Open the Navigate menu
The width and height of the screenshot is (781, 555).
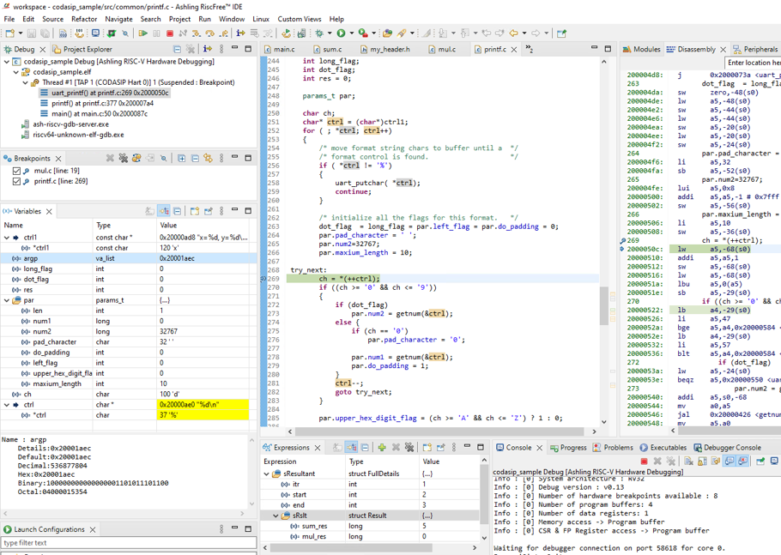point(118,19)
